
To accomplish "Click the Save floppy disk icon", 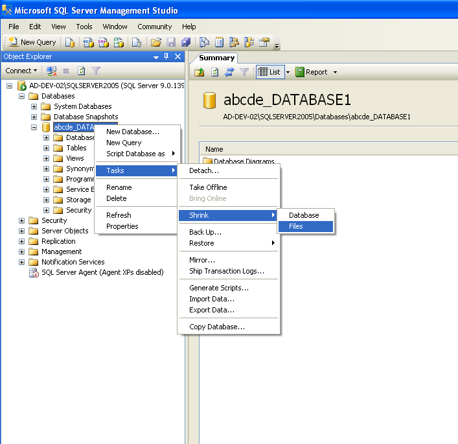I will coord(171,42).
